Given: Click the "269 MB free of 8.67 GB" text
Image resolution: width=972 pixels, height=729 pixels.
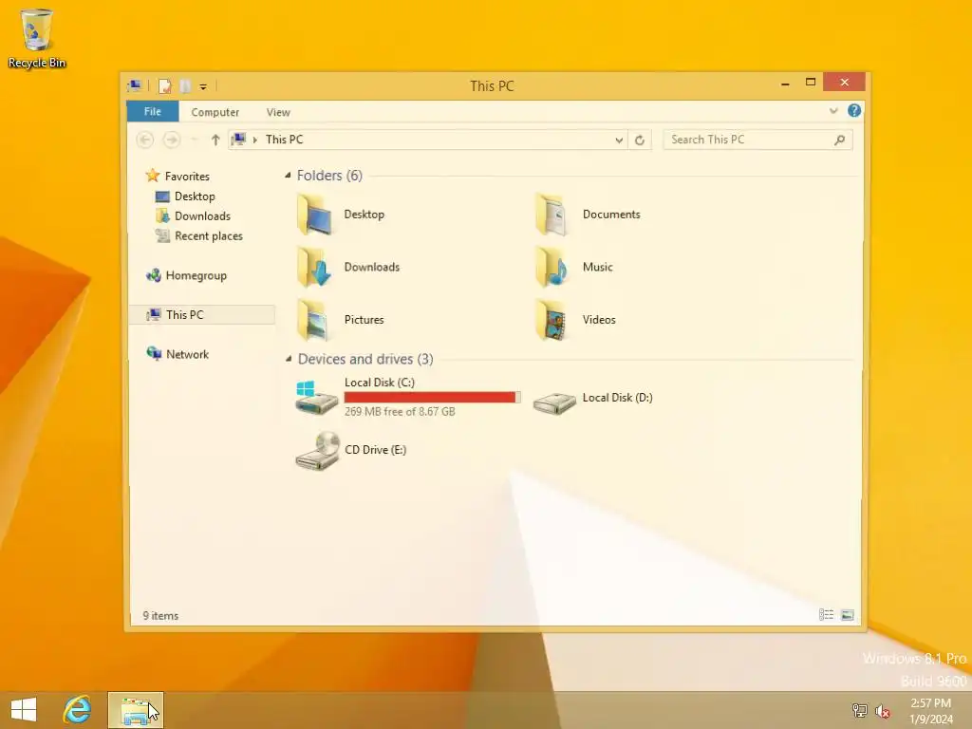Looking at the screenshot, I should coord(400,412).
